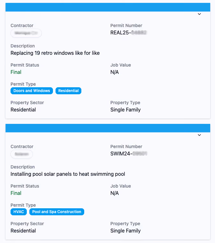Click the HVAC permit type tag
The width and height of the screenshot is (215, 243).
coord(19,212)
